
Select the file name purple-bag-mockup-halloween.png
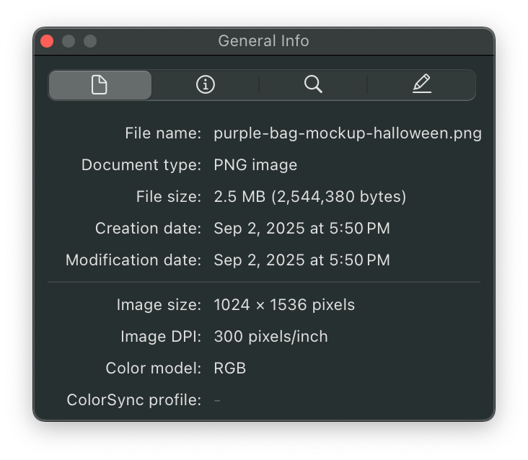pos(348,133)
